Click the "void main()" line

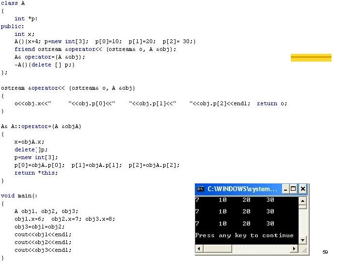pos(19,196)
